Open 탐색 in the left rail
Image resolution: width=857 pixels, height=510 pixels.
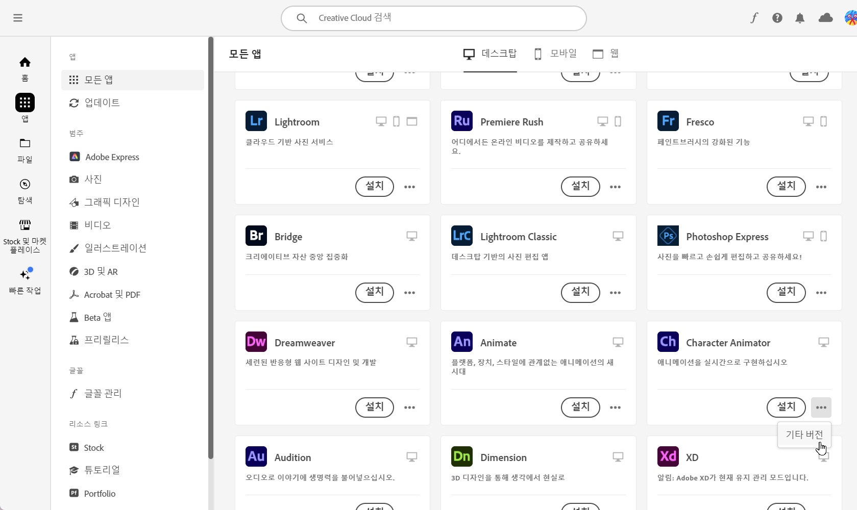pyautogui.click(x=25, y=191)
